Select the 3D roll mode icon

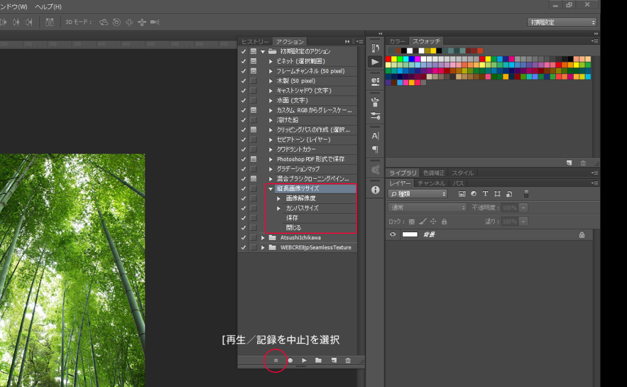click(x=117, y=22)
